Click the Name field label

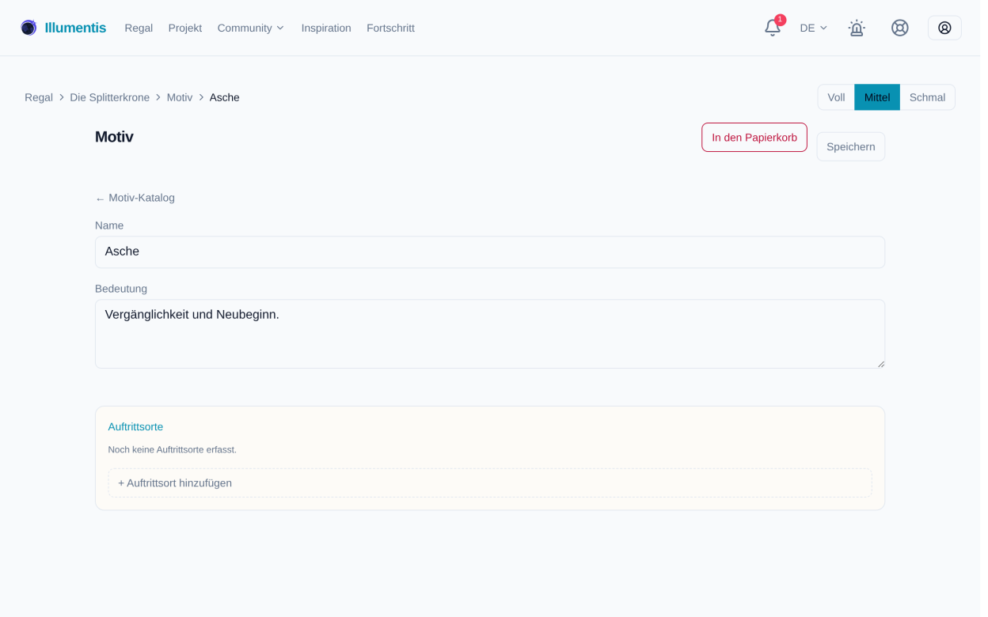(x=109, y=225)
